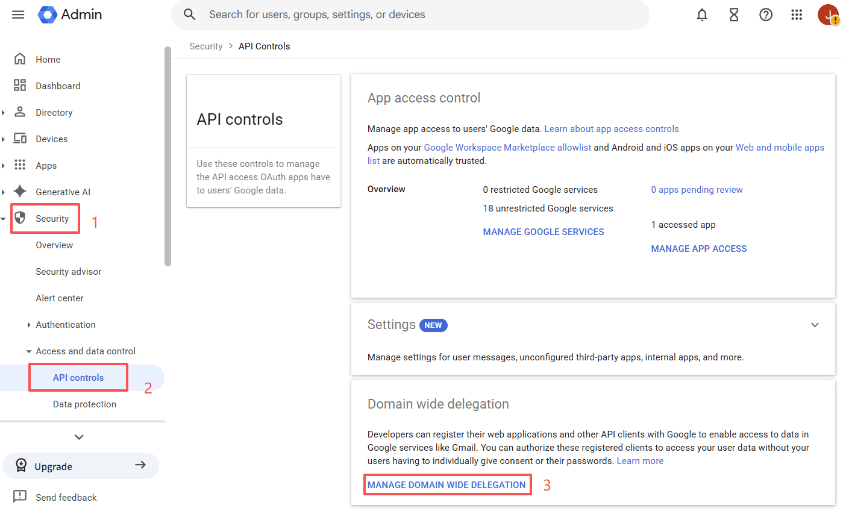843x511 pixels.
Task: Click the Security breadcrumb link
Action: click(206, 46)
